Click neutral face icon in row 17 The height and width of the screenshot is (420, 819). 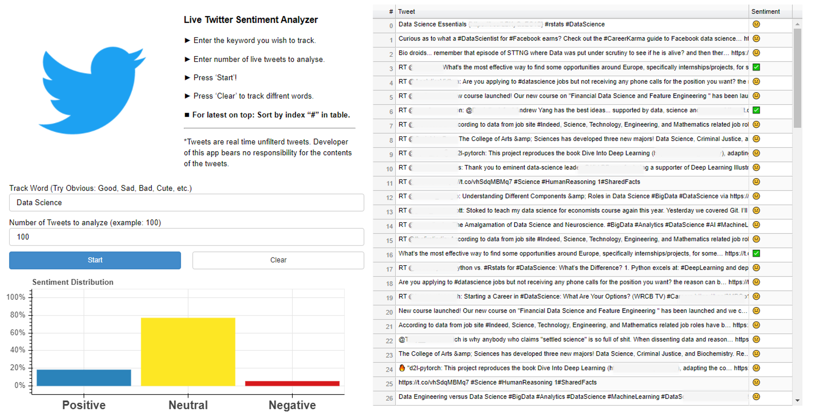[756, 268]
